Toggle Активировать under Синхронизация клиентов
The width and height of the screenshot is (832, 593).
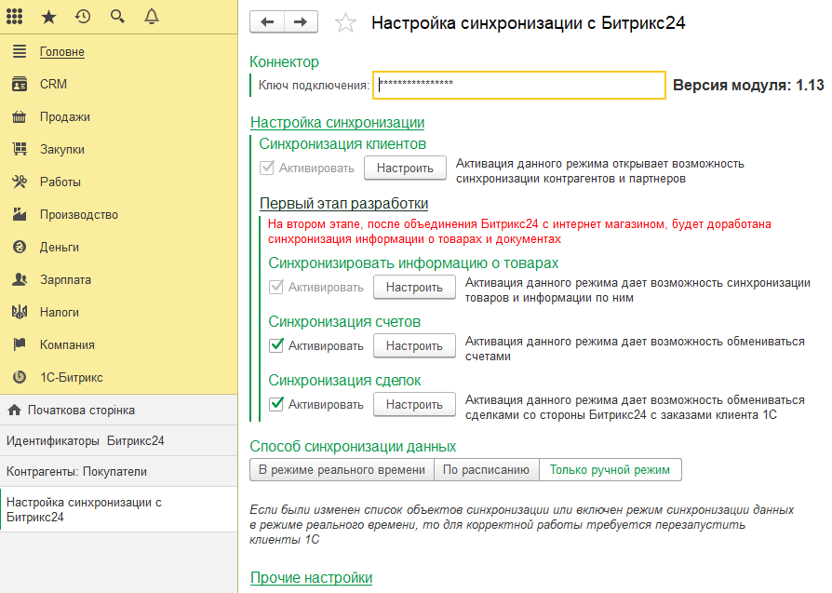[x=267, y=168]
